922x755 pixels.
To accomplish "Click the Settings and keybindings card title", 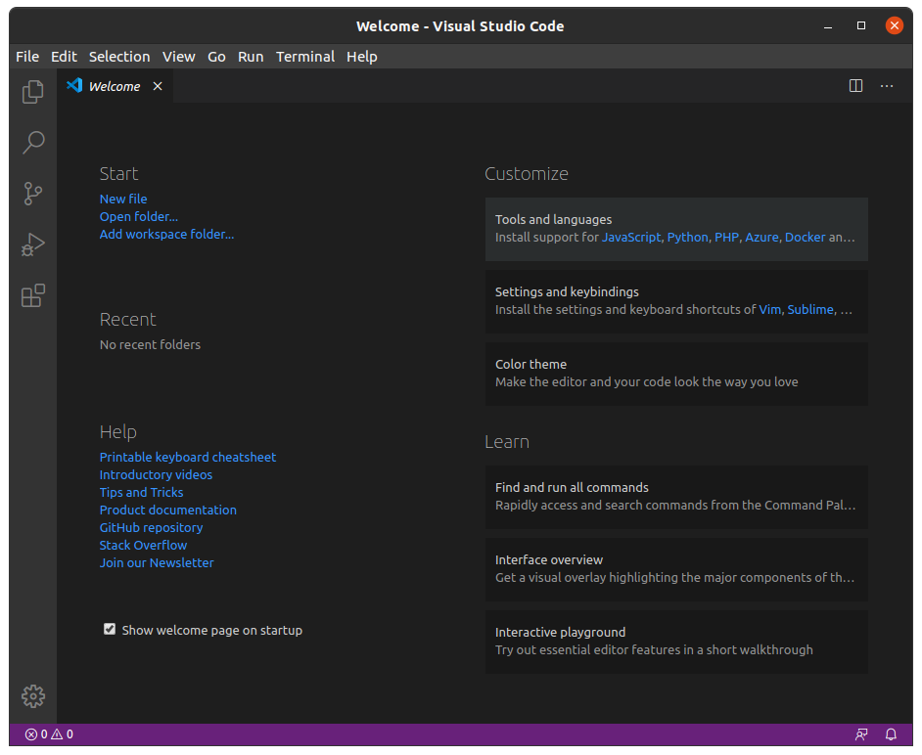I will point(567,292).
